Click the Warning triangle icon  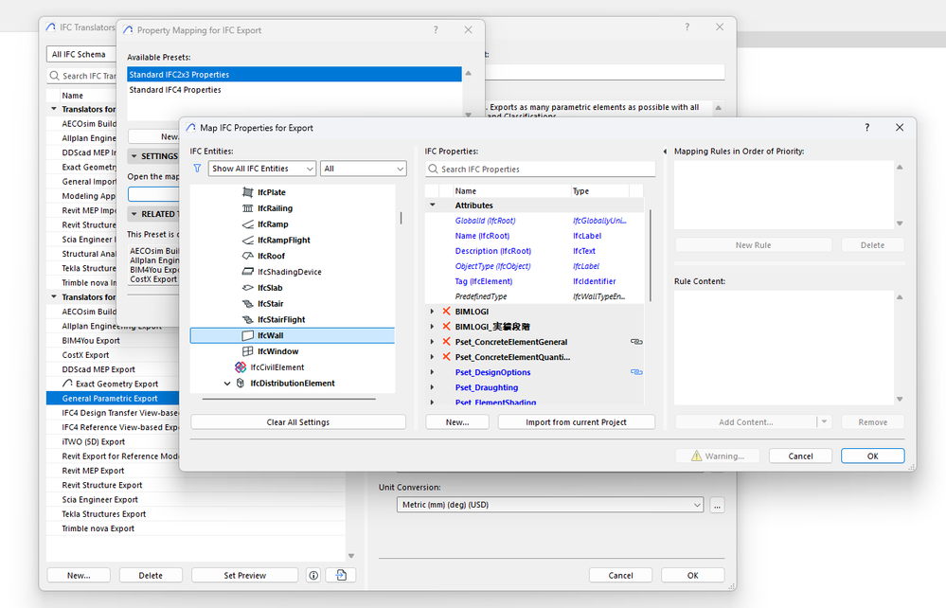tap(696, 456)
